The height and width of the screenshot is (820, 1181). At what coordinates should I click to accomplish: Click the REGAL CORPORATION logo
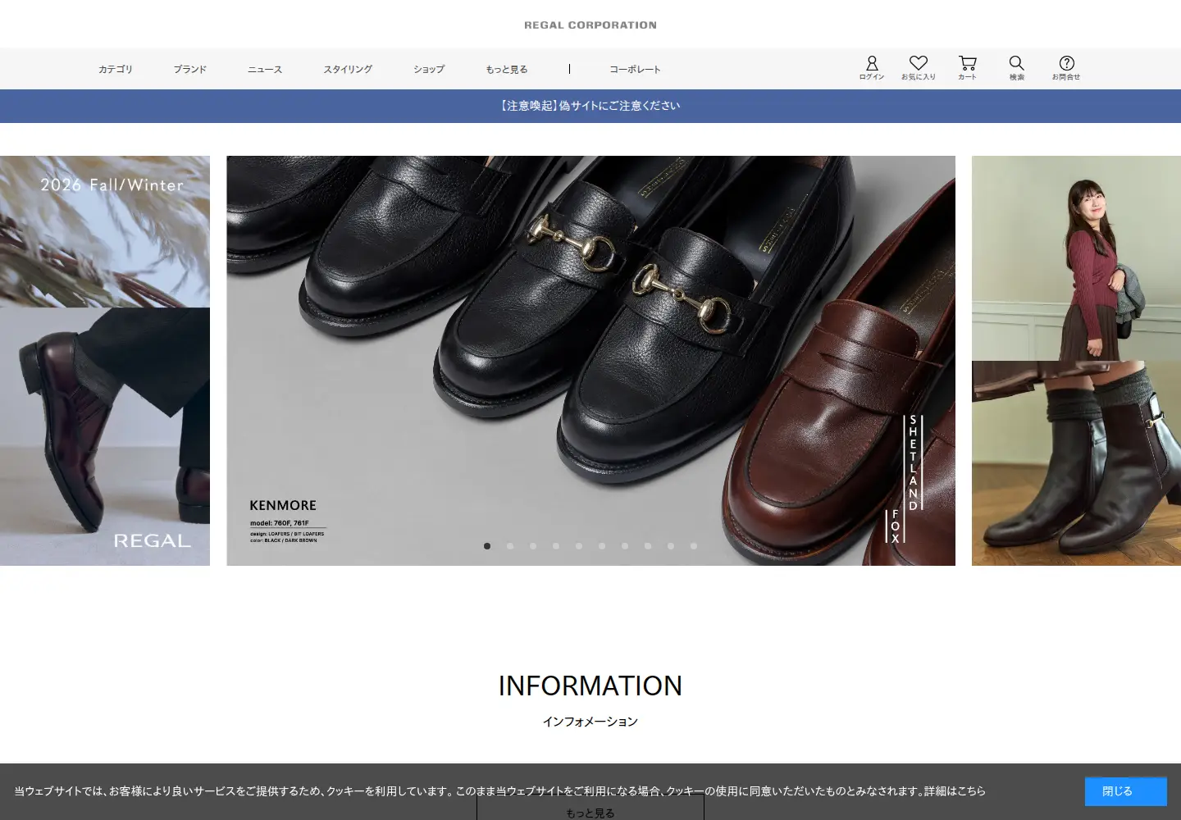click(590, 25)
